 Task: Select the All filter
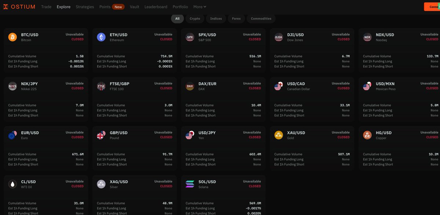(x=177, y=18)
